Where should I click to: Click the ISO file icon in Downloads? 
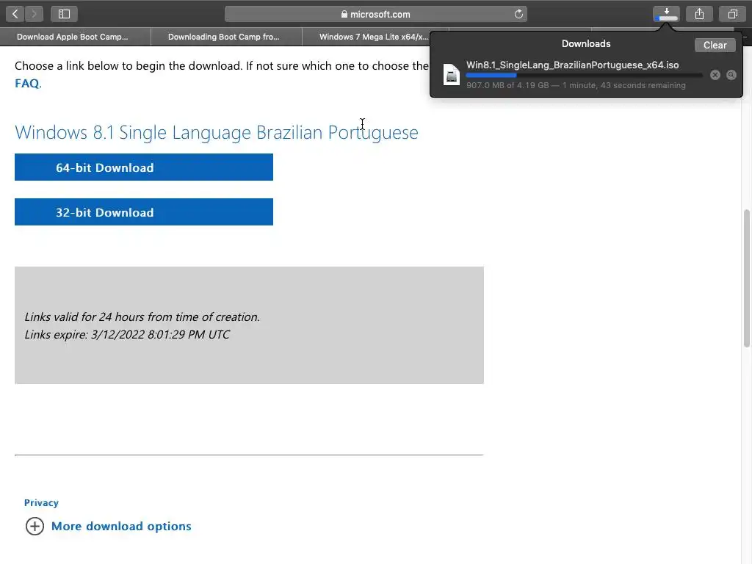(452, 74)
